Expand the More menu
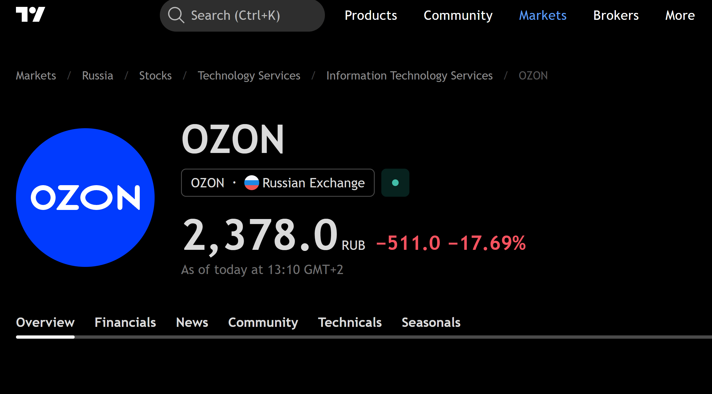The image size is (712, 394). tap(680, 15)
